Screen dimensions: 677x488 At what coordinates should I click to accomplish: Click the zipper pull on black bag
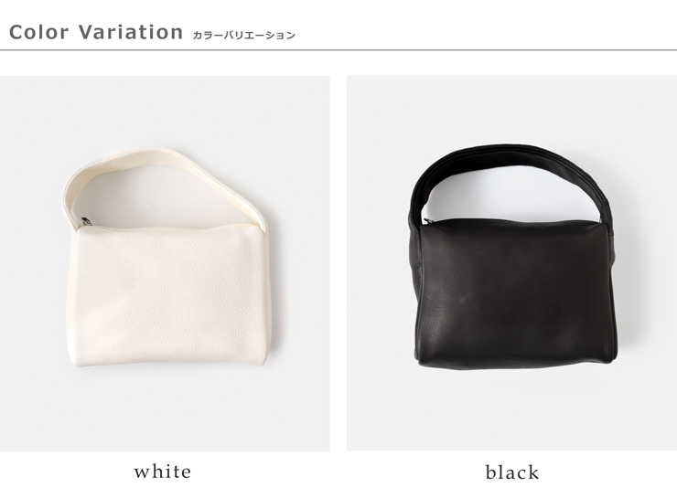pos(427,221)
